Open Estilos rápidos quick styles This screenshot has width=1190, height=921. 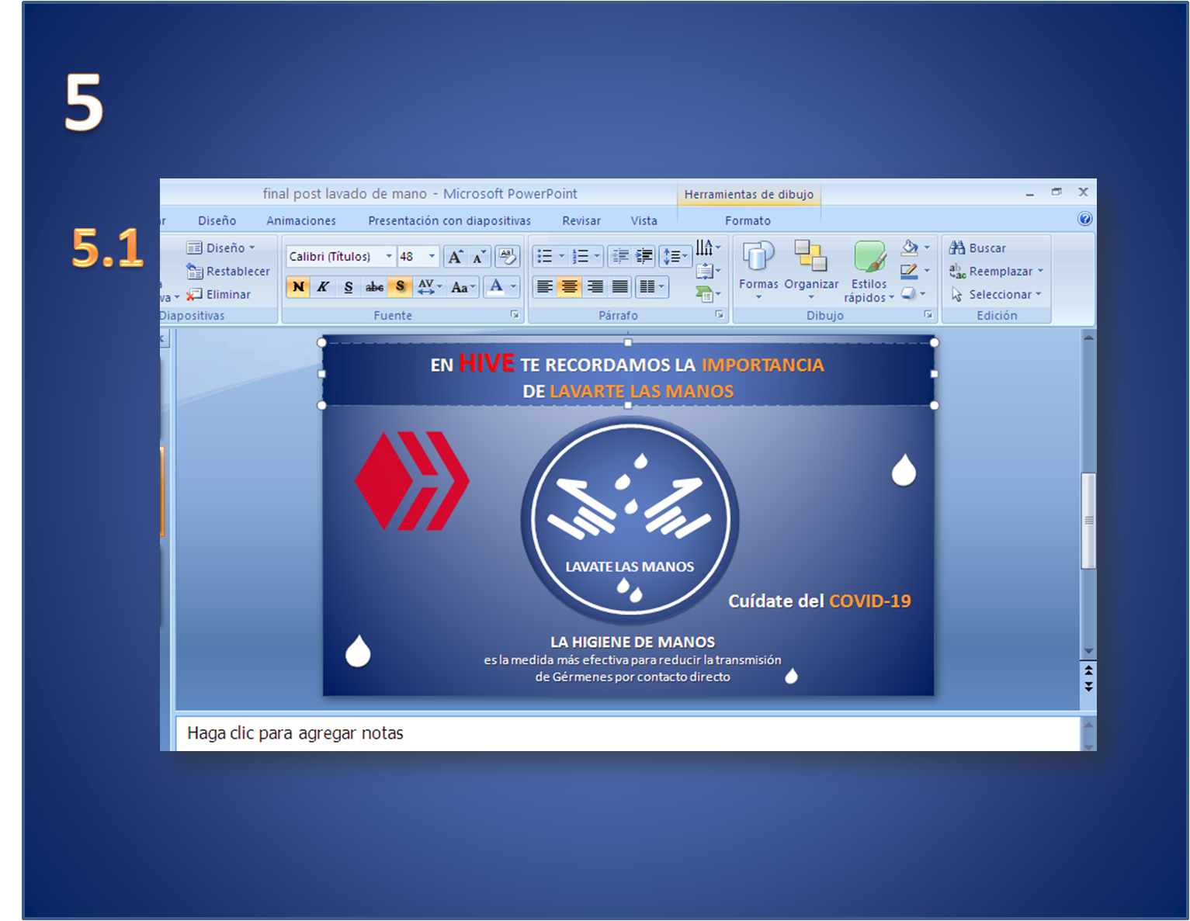pos(869,272)
